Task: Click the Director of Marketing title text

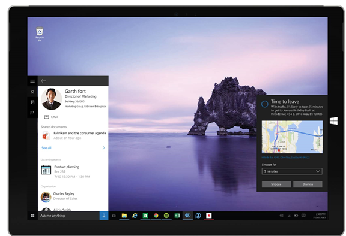Action: (80, 96)
